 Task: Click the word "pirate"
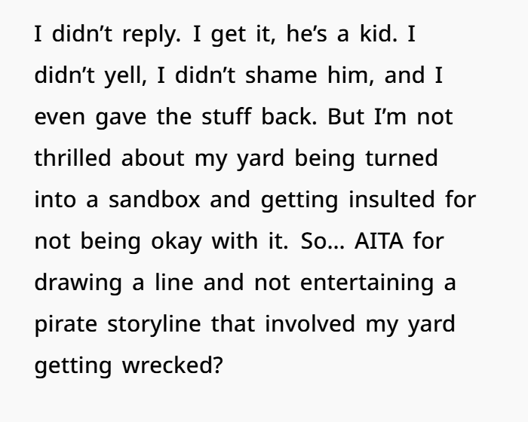[x=66, y=325]
